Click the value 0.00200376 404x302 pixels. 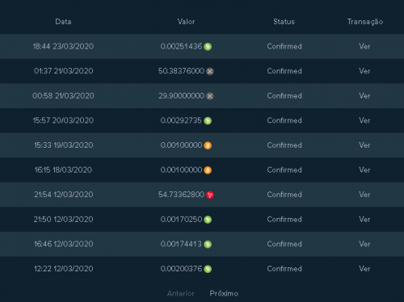[x=181, y=269]
